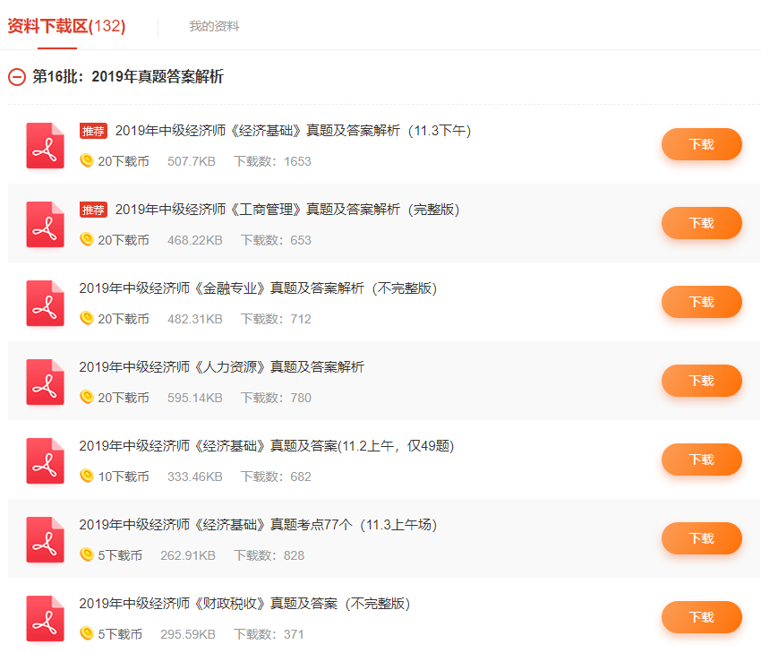Image resolution: width=761 pixels, height=653 pixels.
Task: Select the 资料下载区 tab
Action: point(66,26)
